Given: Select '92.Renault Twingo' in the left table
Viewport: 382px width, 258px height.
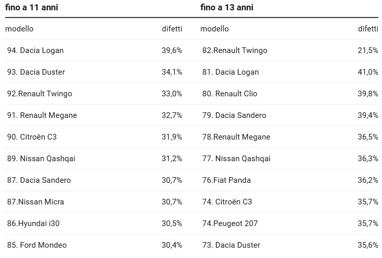Looking at the screenshot, I should pyautogui.click(x=40, y=94).
